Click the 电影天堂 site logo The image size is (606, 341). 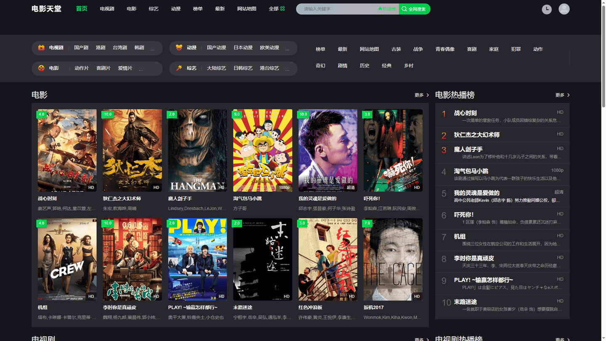(x=46, y=9)
